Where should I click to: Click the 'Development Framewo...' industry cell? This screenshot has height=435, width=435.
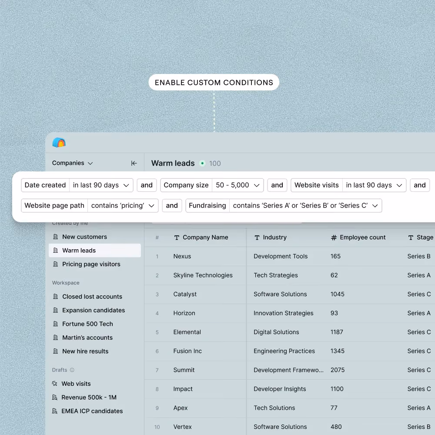[288, 370]
